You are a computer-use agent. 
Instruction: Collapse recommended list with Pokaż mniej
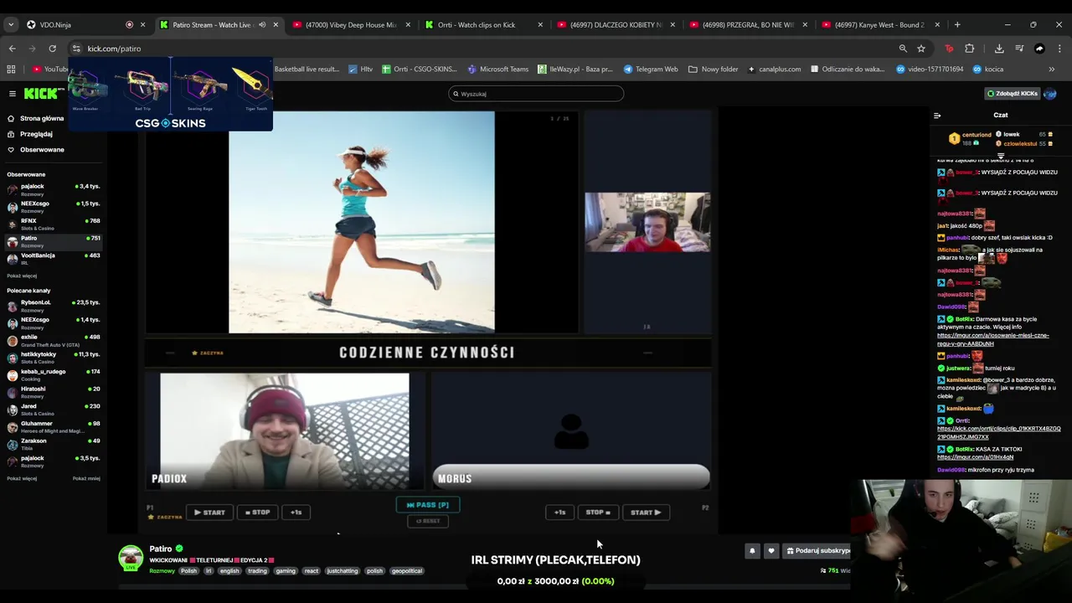tap(86, 478)
